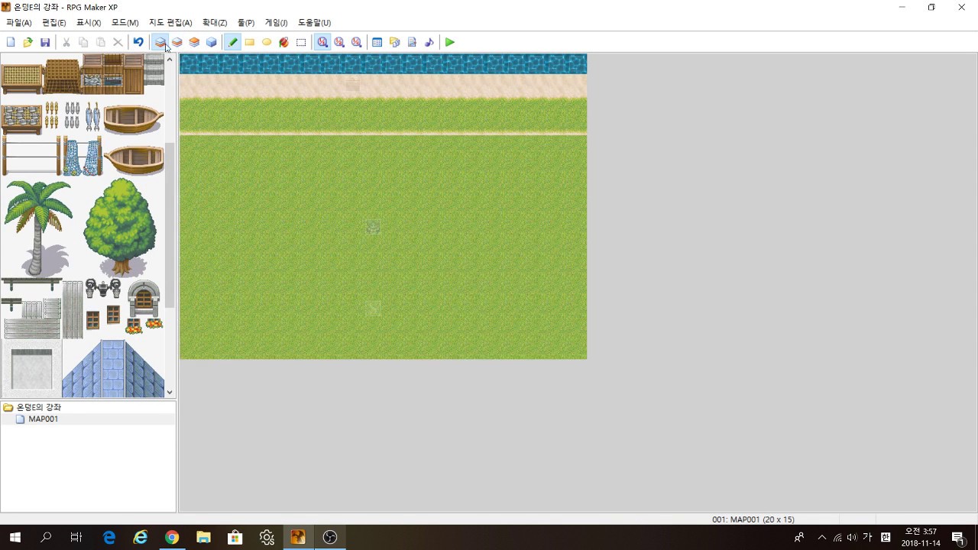Open the 도움말(U) menu
Image resolution: width=978 pixels, height=550 pixels.
coord(314,23)
